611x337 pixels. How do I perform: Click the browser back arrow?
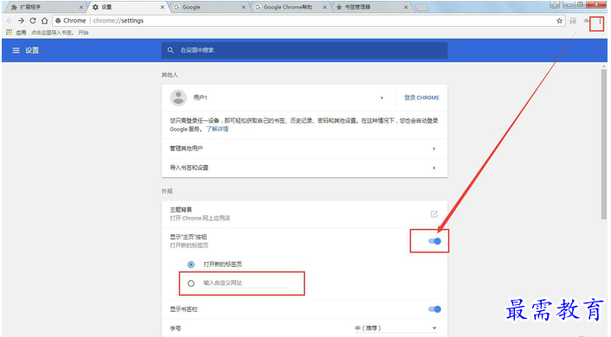tap(10, 21)
